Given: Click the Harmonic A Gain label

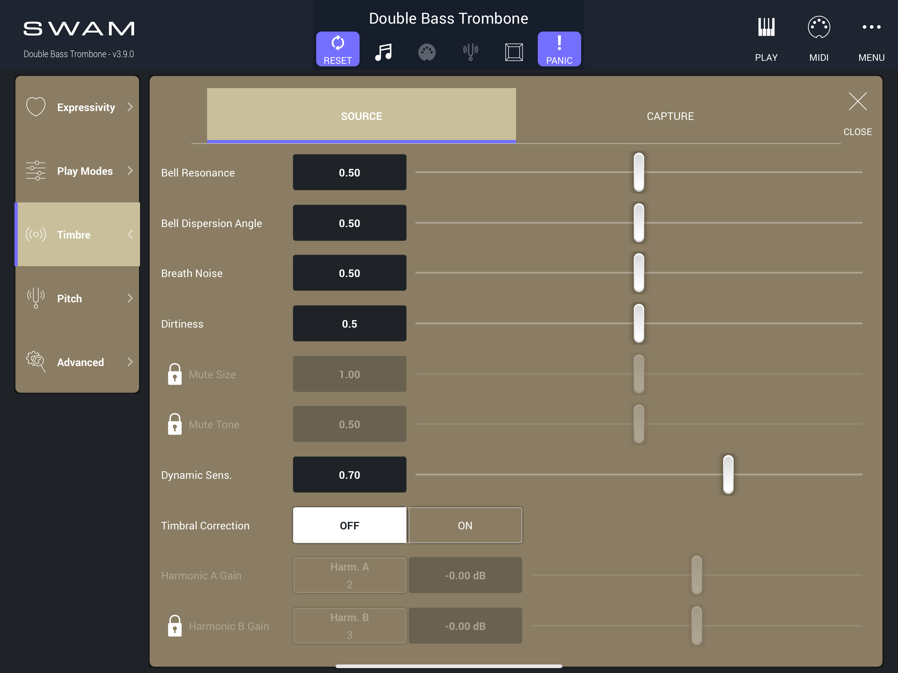Looking at the screenshot, I should [201, 576].
